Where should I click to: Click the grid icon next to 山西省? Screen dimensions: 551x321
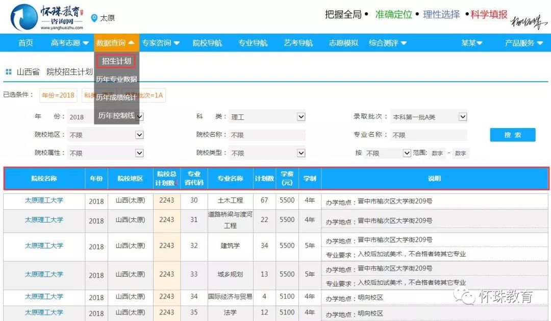pos(9,72)
